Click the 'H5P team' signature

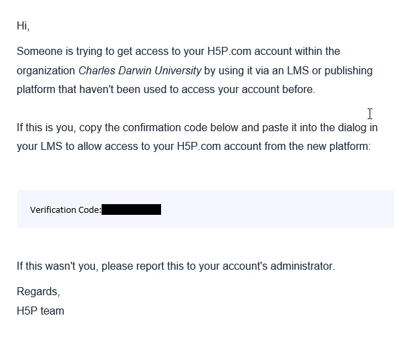tap(41, 311)
